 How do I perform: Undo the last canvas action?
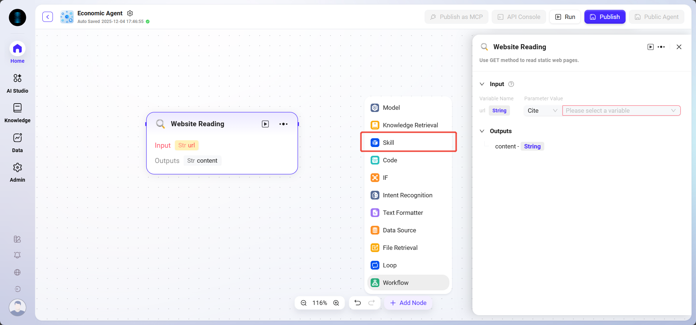pyautogui.click(x=357, y=303)
